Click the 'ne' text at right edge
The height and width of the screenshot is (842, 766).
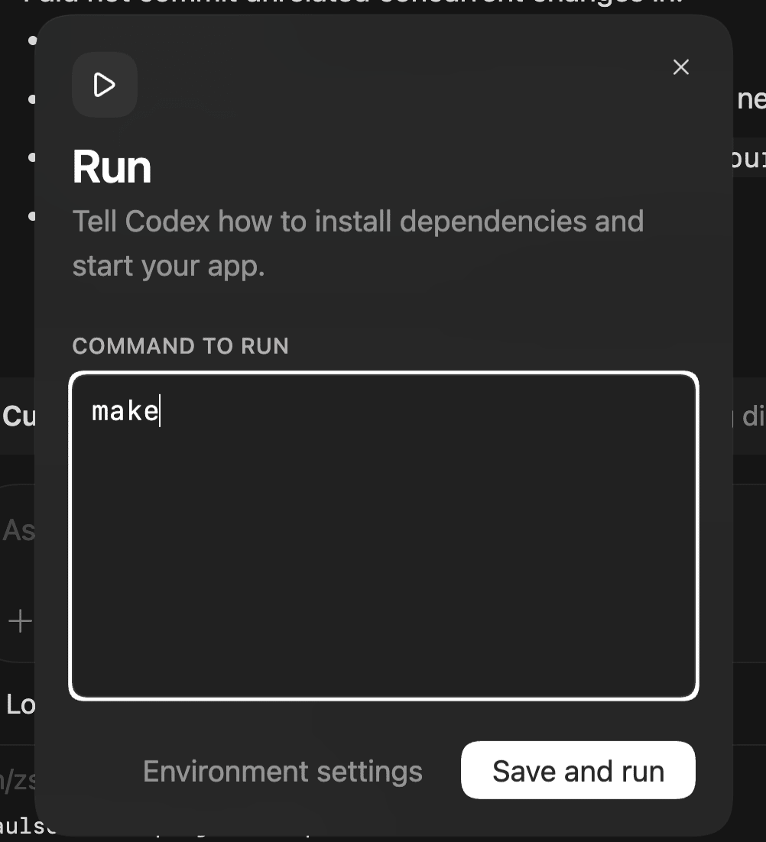pos(751,99)
